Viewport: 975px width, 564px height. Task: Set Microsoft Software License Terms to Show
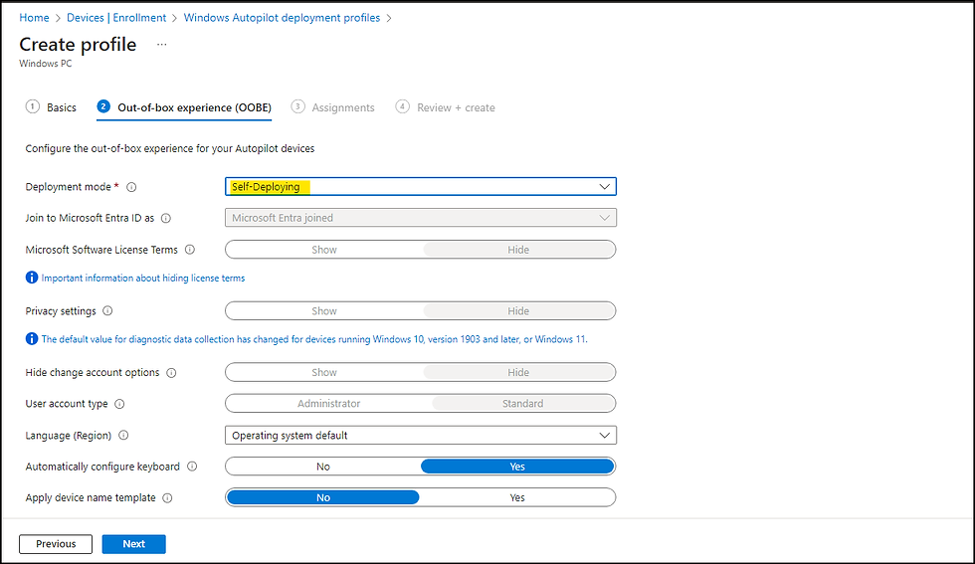coord(324,250)
